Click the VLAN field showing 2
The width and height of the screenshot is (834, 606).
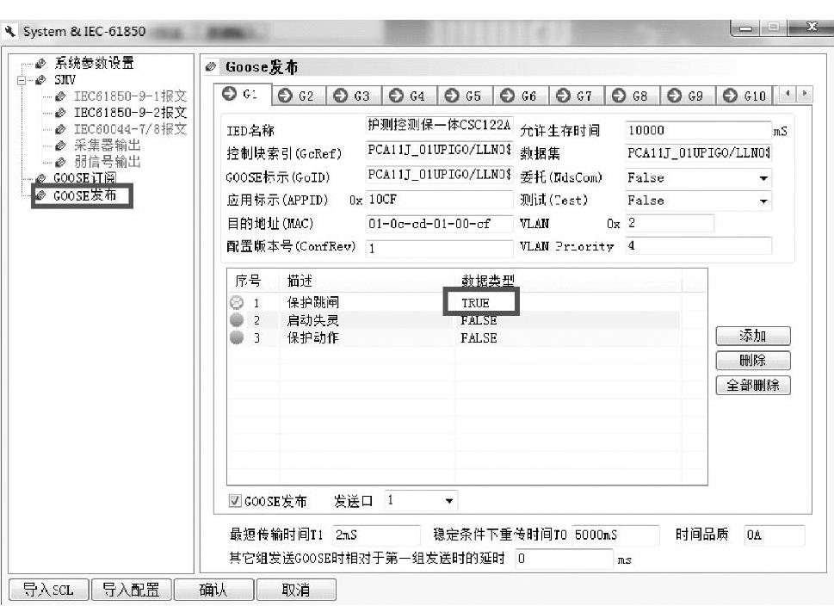669,223
